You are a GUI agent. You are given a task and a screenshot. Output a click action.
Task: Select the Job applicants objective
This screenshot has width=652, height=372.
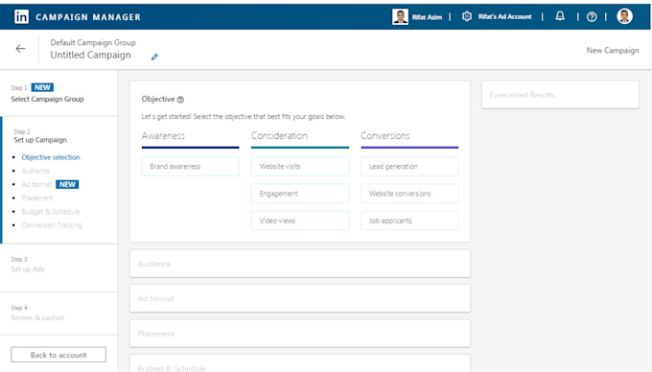[409, 221]
